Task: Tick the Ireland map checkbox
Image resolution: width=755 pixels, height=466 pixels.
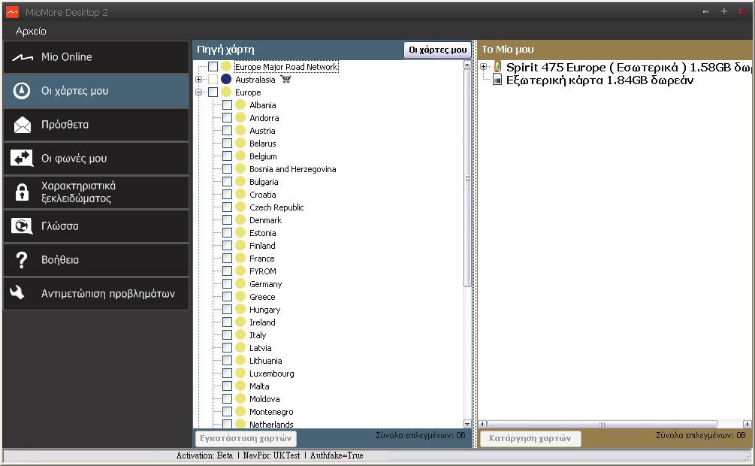Action: click(x=228, y=322)
